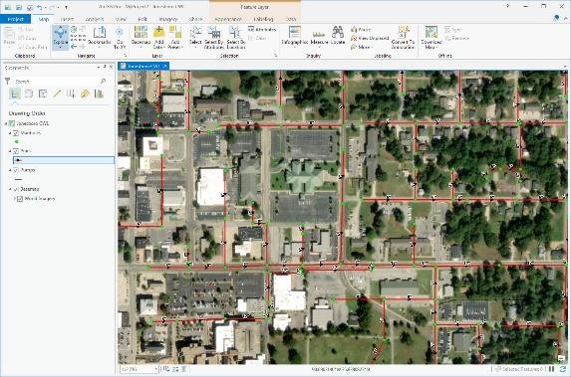571x377 pixels.
Task: Open the Basemap gallery
Action: 141,37
